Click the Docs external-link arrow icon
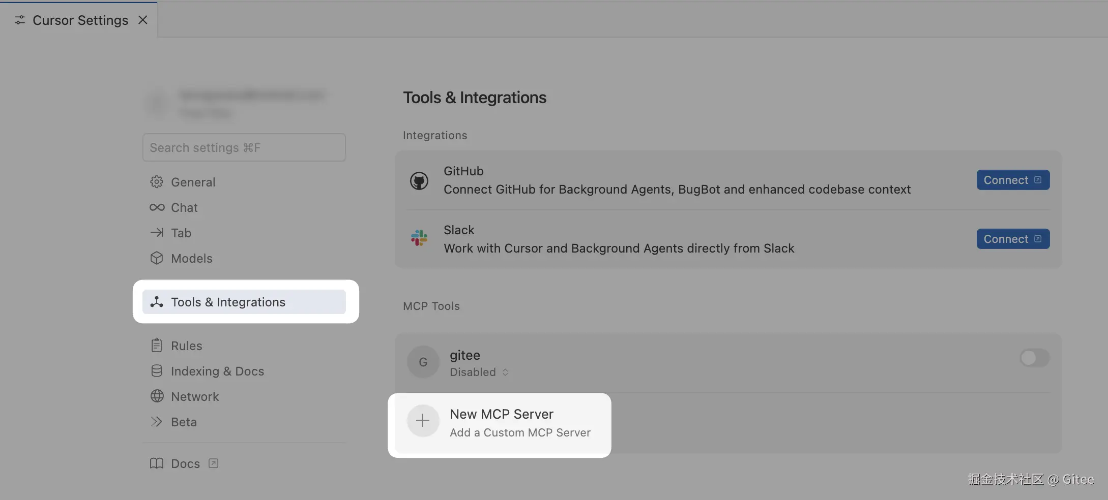The image size is (1108, 500). click(x=214, y=463)
